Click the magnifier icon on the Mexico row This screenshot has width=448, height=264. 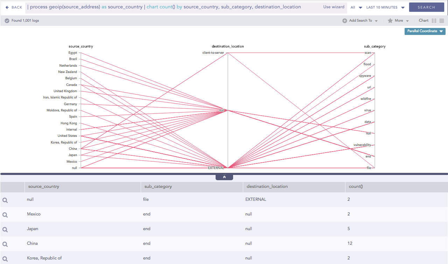pyautogui.click(x=5, y=214)
